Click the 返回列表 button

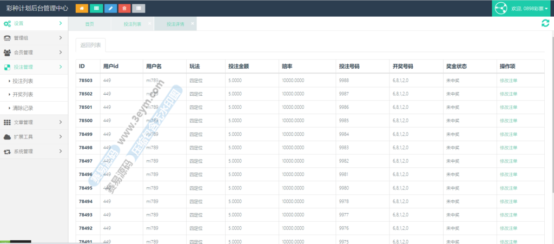coord(91,45)
